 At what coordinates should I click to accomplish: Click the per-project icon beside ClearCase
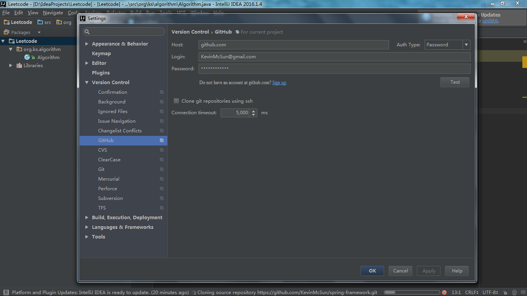pos(162,160)
